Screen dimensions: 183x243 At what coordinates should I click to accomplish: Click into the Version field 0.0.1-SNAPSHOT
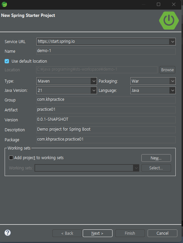(106, 120)
